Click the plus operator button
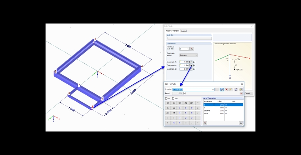This screenshot has height=155, width=301. tap(198, 123)
